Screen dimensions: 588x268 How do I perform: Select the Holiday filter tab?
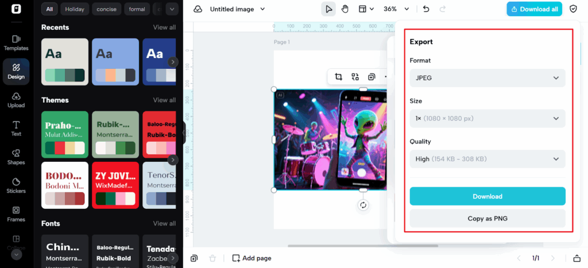(74, 9)
